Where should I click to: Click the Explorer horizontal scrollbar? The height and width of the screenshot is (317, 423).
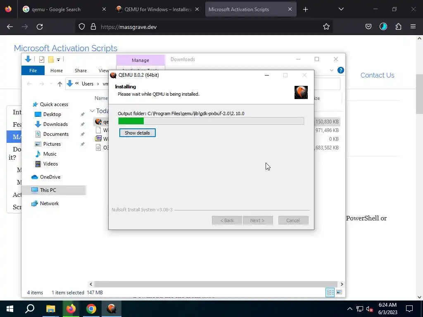[216, 284]
